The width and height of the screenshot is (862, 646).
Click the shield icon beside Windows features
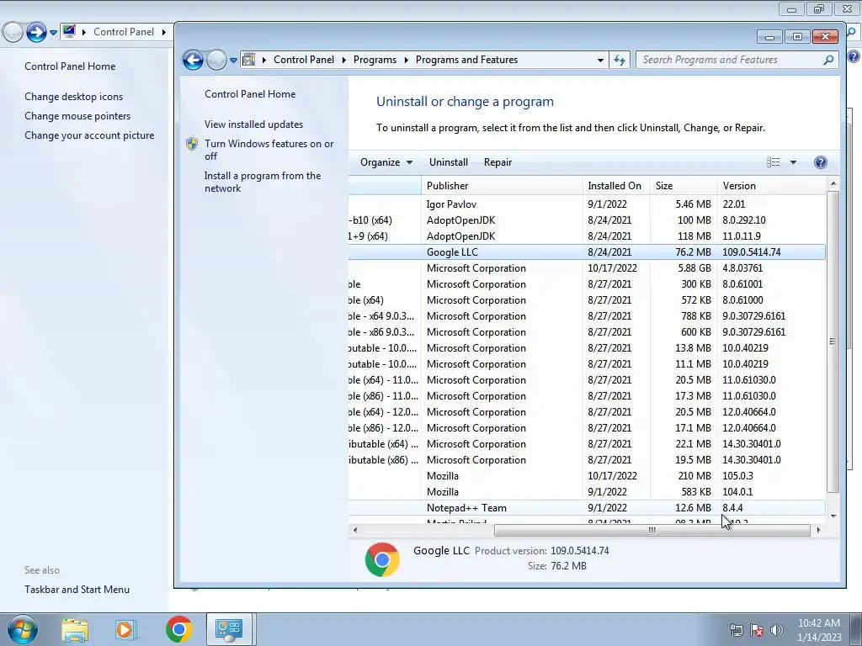click(x=192, y=144)
